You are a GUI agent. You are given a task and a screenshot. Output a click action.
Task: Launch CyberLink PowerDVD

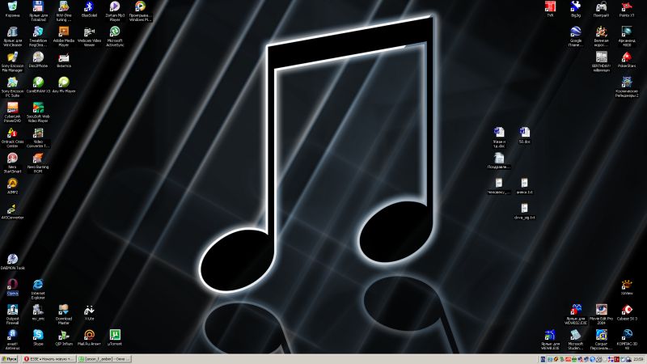click(x=12, y=112)
